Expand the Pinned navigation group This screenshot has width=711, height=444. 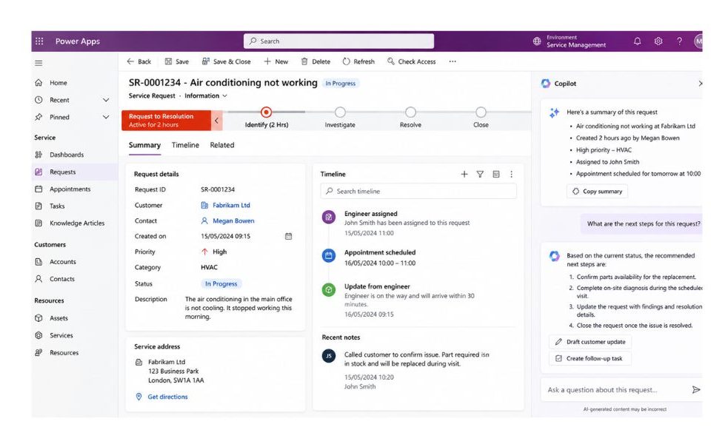(106, 117)
